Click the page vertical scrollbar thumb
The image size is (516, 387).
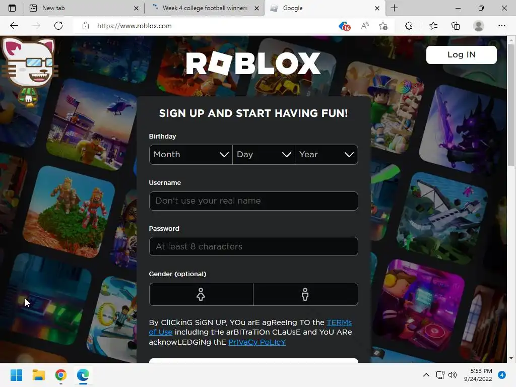[x=511, y=105]
